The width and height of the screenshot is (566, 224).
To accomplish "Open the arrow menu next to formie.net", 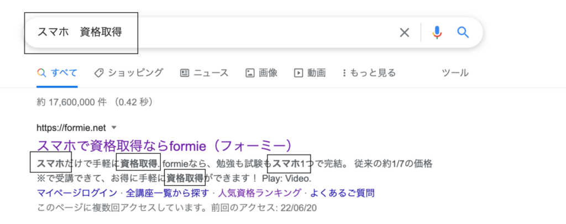I will tap(114, 127).
